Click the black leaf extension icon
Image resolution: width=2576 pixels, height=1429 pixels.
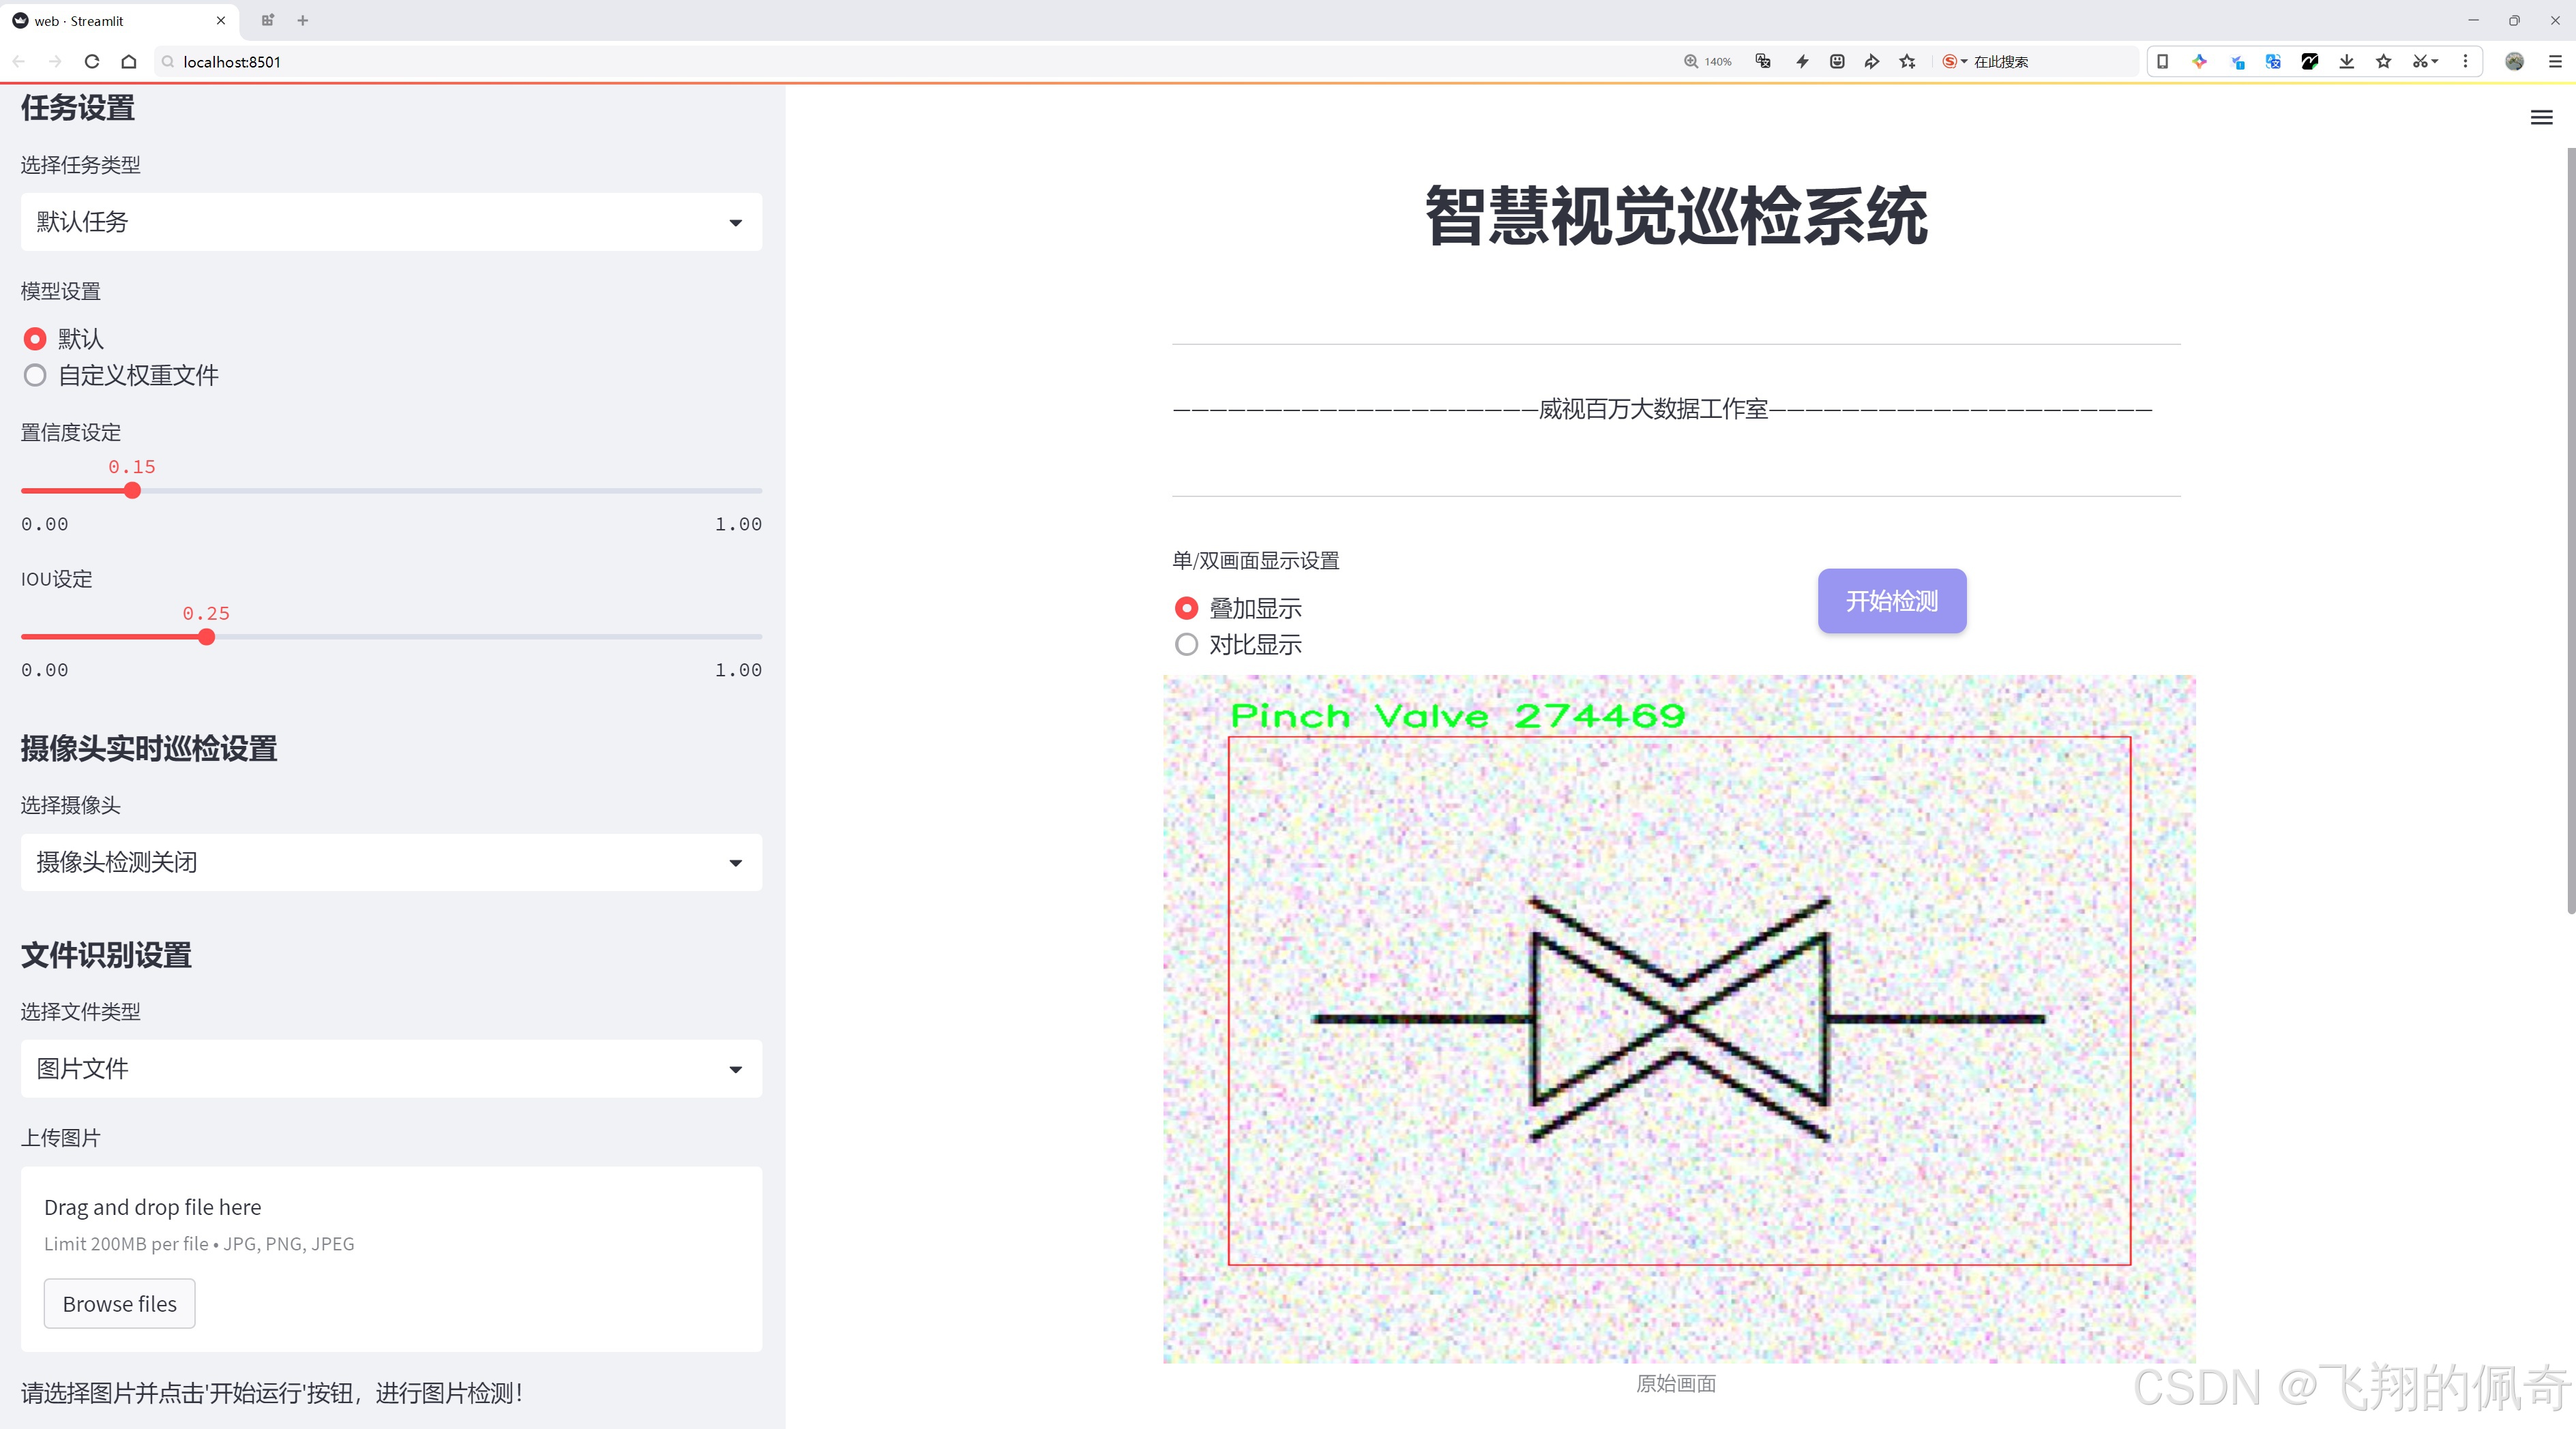click(x=2310, y=62)
